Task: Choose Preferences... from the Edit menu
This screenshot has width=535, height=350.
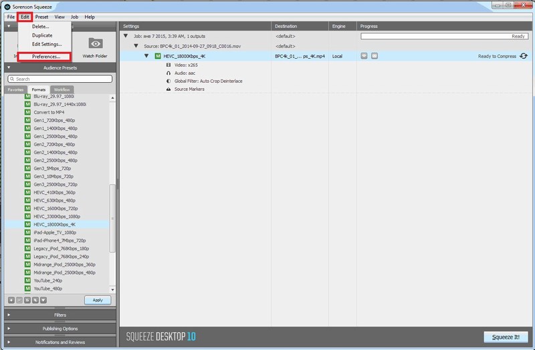Action: (45, 57)
